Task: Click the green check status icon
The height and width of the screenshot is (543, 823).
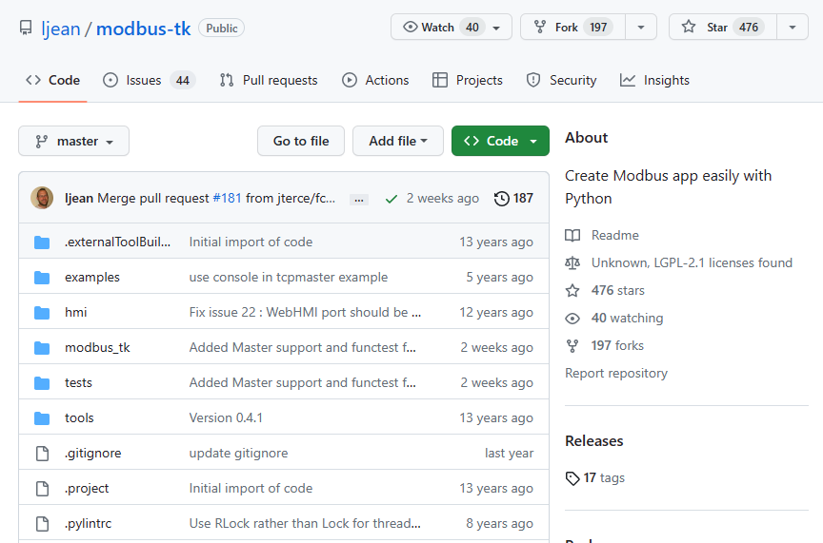Action: click(391, 199)
